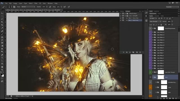
Task: Open the Filter menu
Action: pyautogui.click(x=36, y=3)
